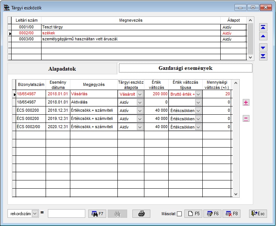The image size is (276, 226).
Task: Click the F7 search binoculars button
Action: tap(97, 214)
